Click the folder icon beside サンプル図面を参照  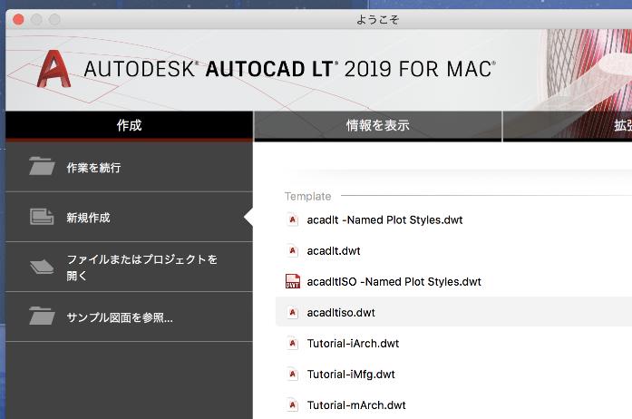point(42,316)
